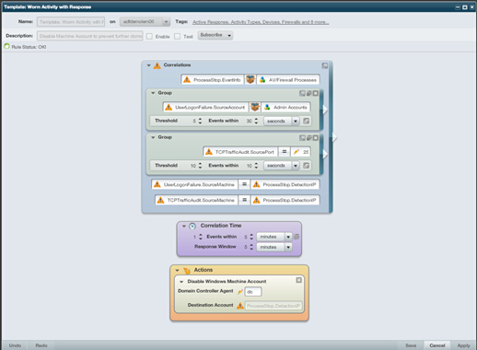Click the Rule Status OK indicator icon
The width and height of the screenshot is (477, 350).
click(6, 46)
